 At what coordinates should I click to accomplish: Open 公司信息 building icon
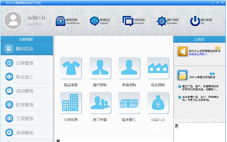71,103
